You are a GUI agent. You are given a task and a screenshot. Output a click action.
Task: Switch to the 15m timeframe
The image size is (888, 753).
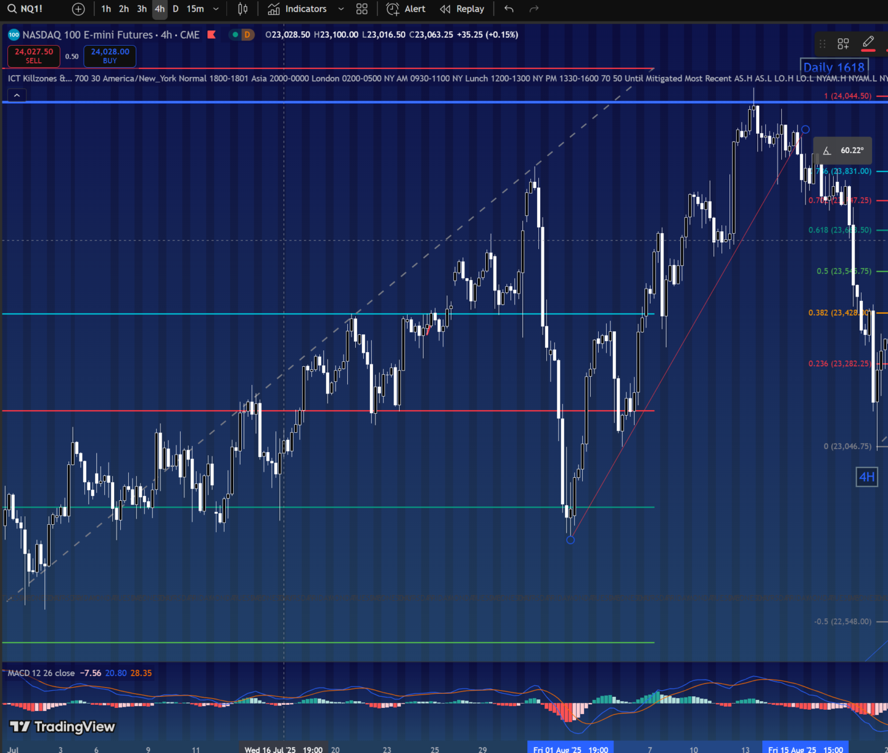coord(195,9)
